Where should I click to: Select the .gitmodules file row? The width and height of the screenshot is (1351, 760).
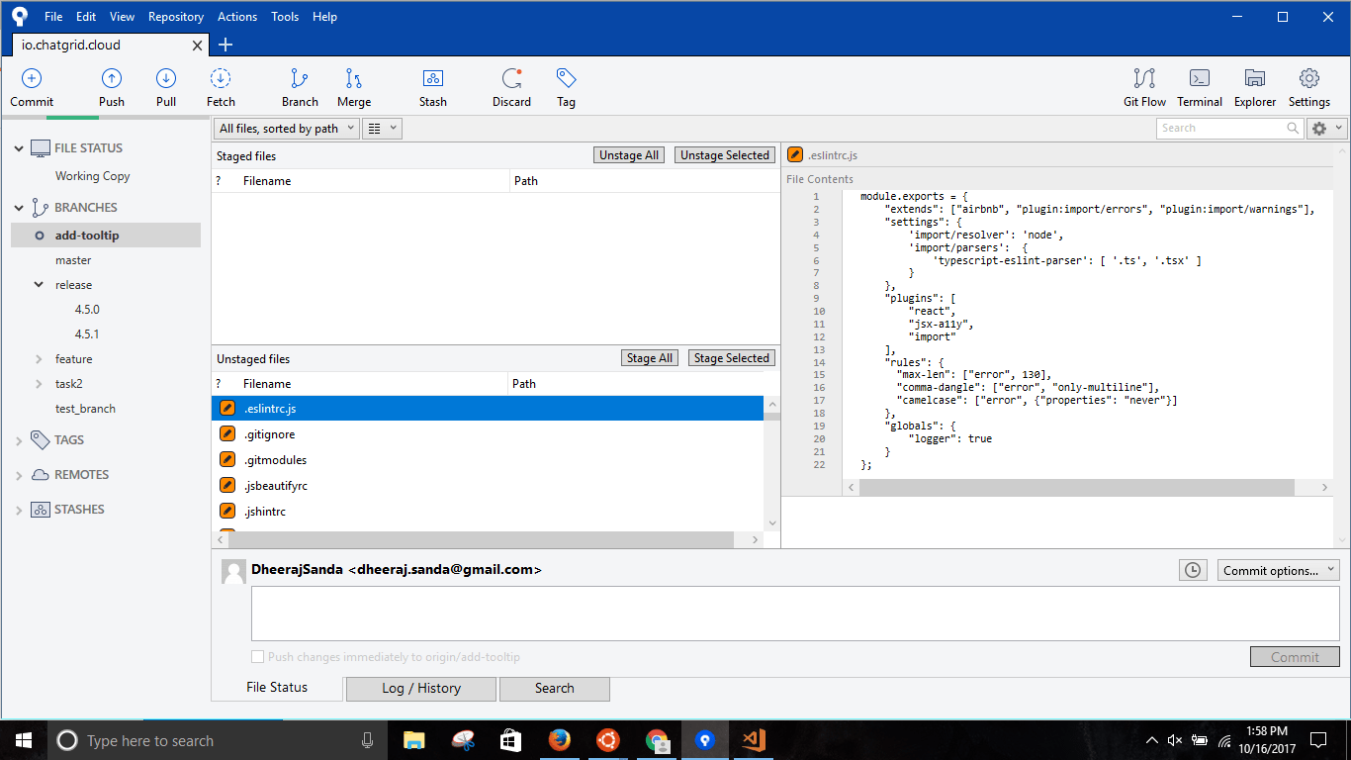488,460
